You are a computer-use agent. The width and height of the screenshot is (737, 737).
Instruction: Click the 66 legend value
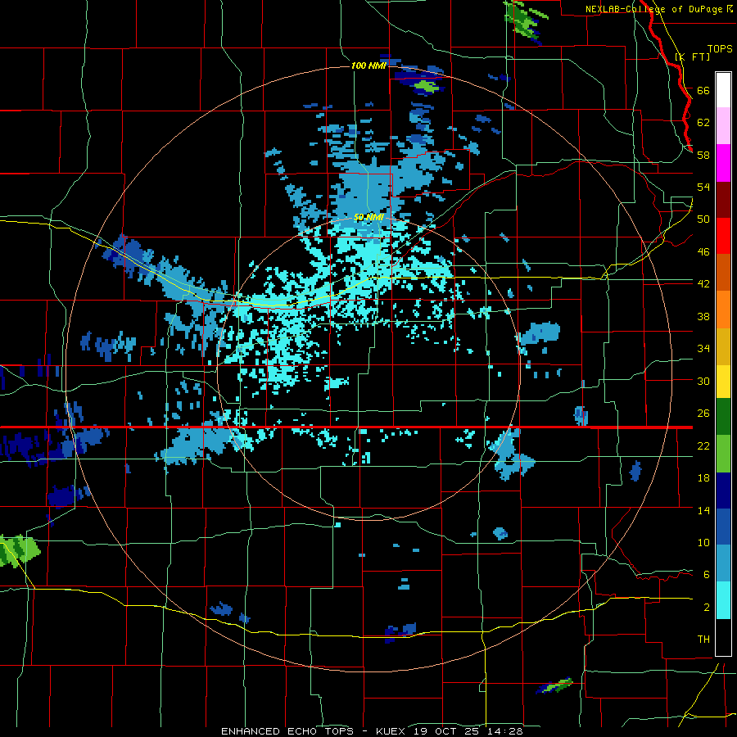point(703,90)
